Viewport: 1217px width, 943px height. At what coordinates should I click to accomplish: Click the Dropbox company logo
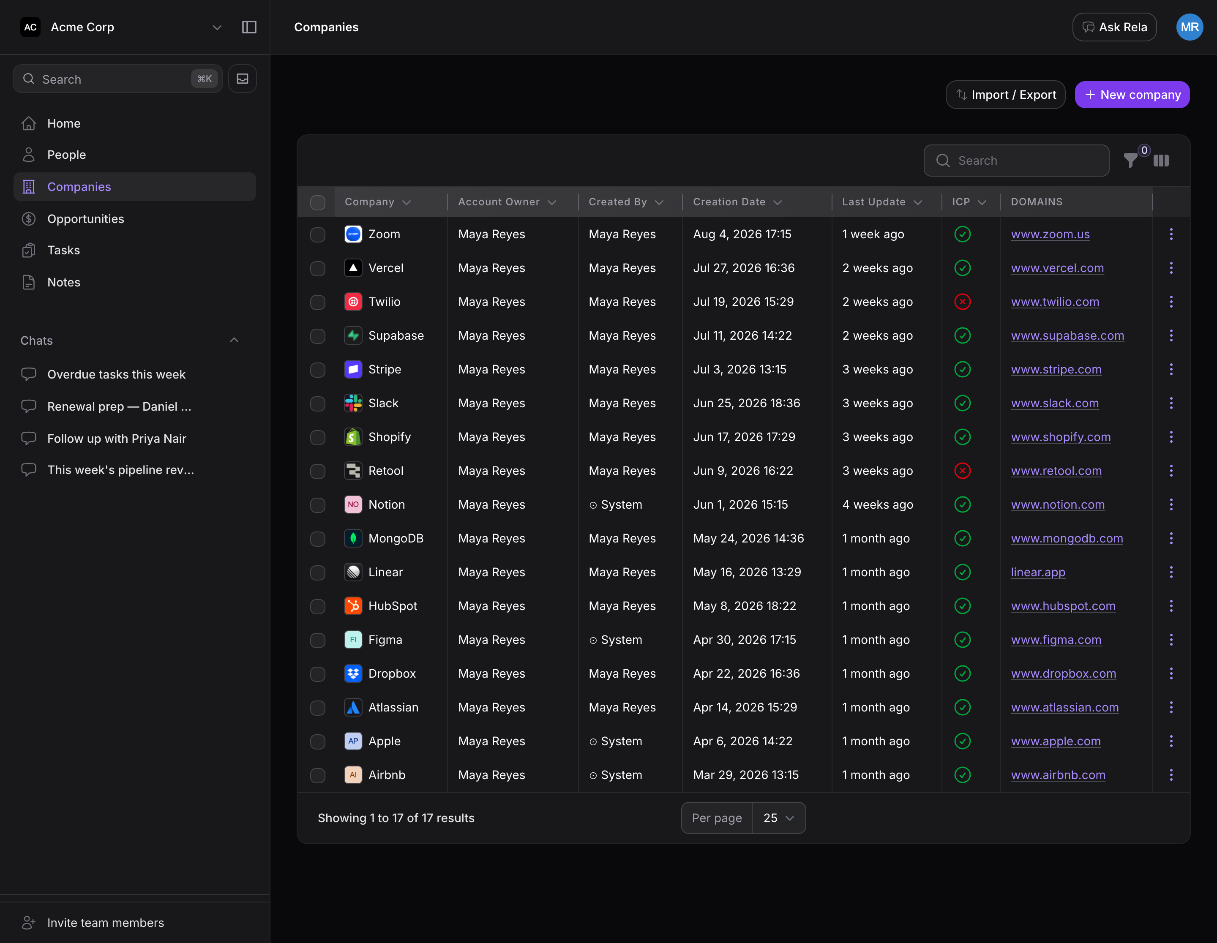click(x=353, y=673)
